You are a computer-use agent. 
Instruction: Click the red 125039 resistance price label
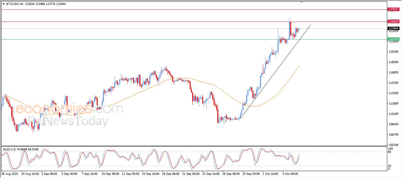click(x=394, y=22)
